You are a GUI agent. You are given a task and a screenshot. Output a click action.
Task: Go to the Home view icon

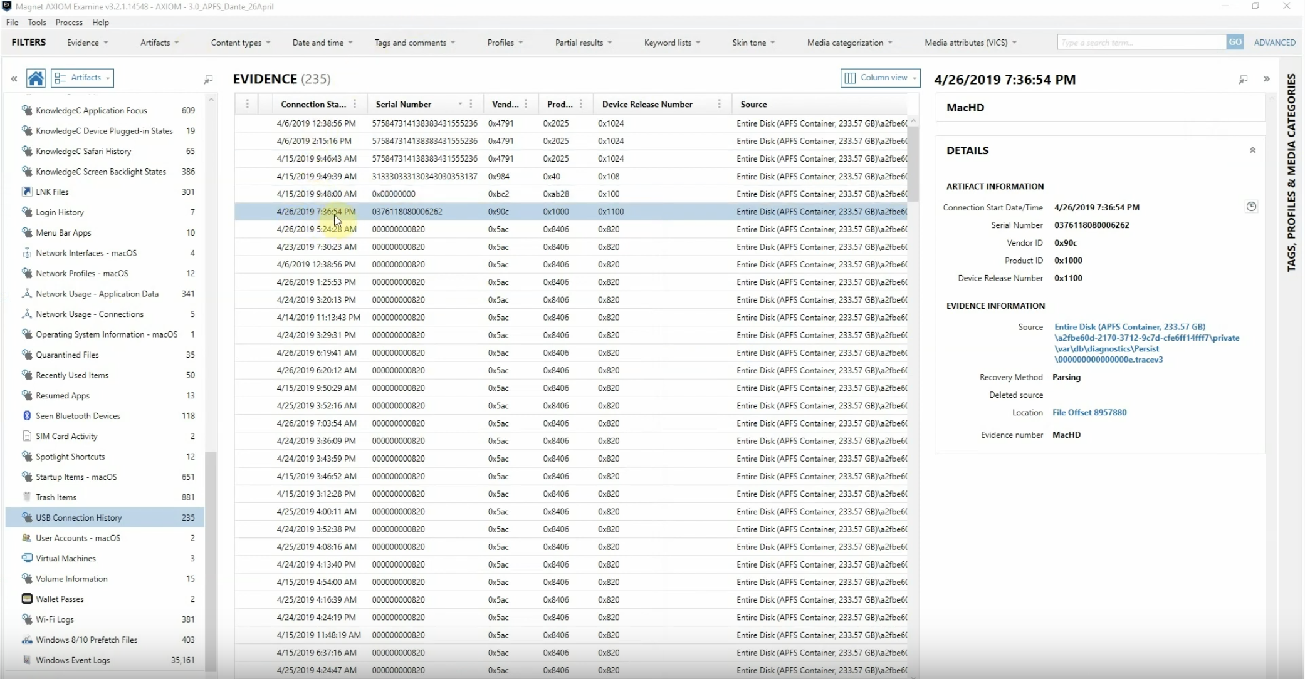click(x=36, y=78)
